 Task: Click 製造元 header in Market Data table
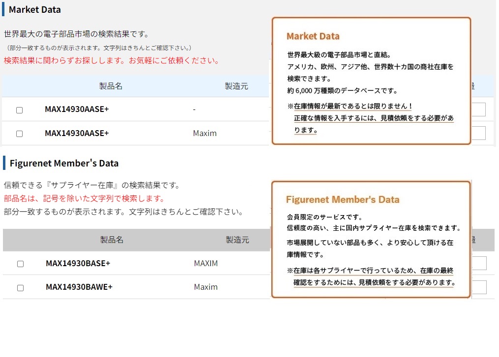[x=236, y=86]
